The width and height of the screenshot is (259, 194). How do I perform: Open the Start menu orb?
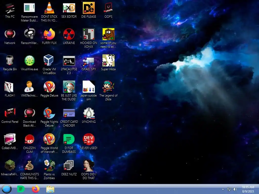[x=7, y=189]
